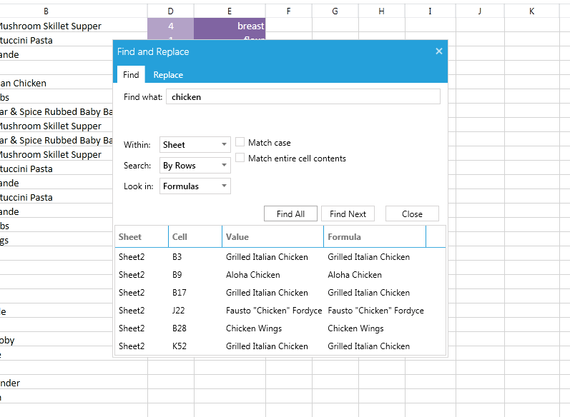Open the Within dropdown showing Sheet
The height and width of the screenshot is (417, 570).
[x=195, y=144]
